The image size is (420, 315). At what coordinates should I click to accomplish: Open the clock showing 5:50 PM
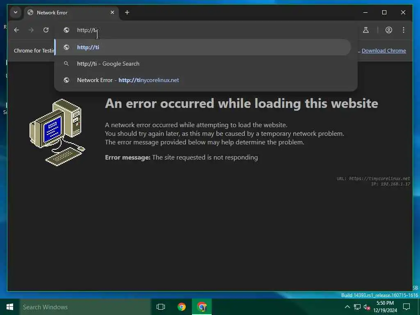point(385,307)
